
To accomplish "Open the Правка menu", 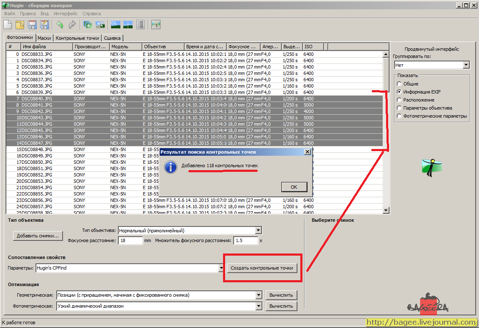I will point(28,14).
